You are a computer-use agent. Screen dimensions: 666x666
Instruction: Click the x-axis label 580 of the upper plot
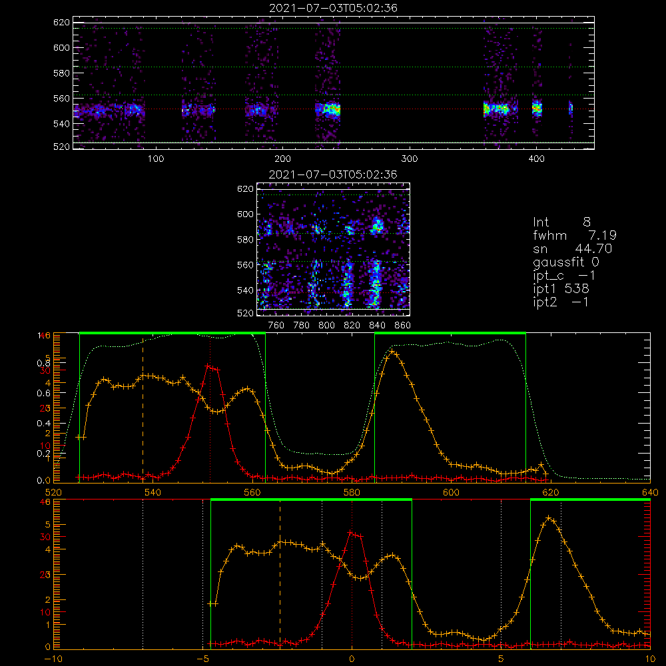coord(352,492)
